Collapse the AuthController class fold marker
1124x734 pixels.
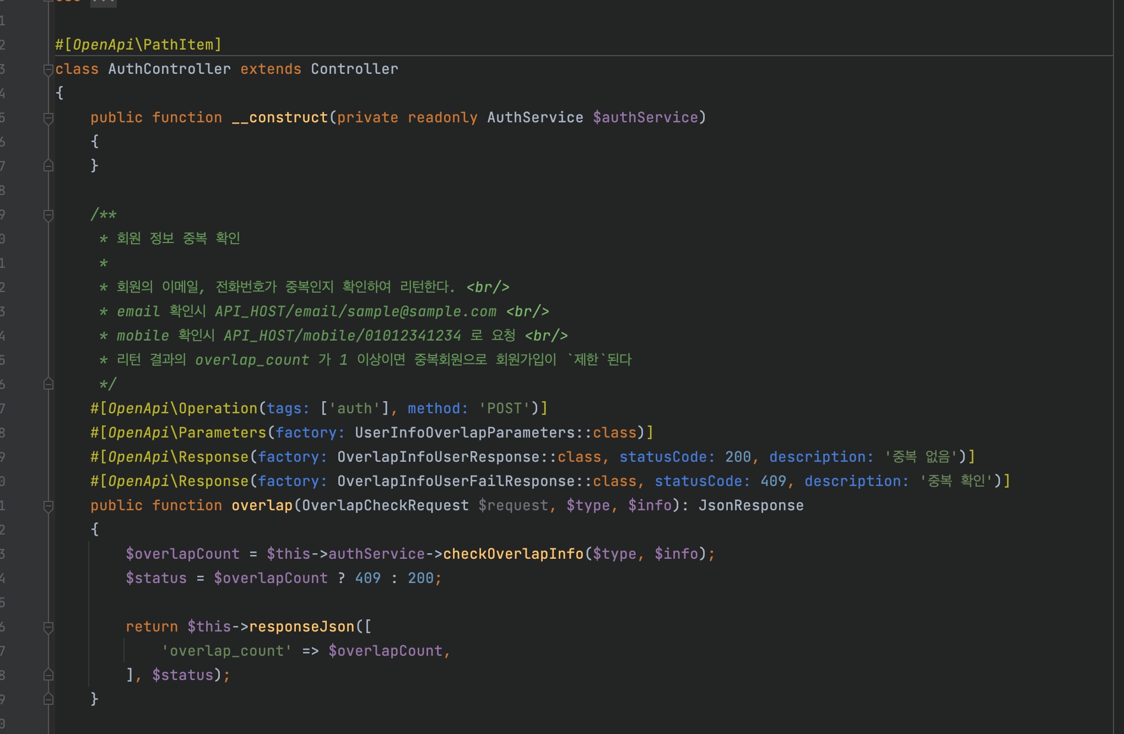tap(48, 69)
